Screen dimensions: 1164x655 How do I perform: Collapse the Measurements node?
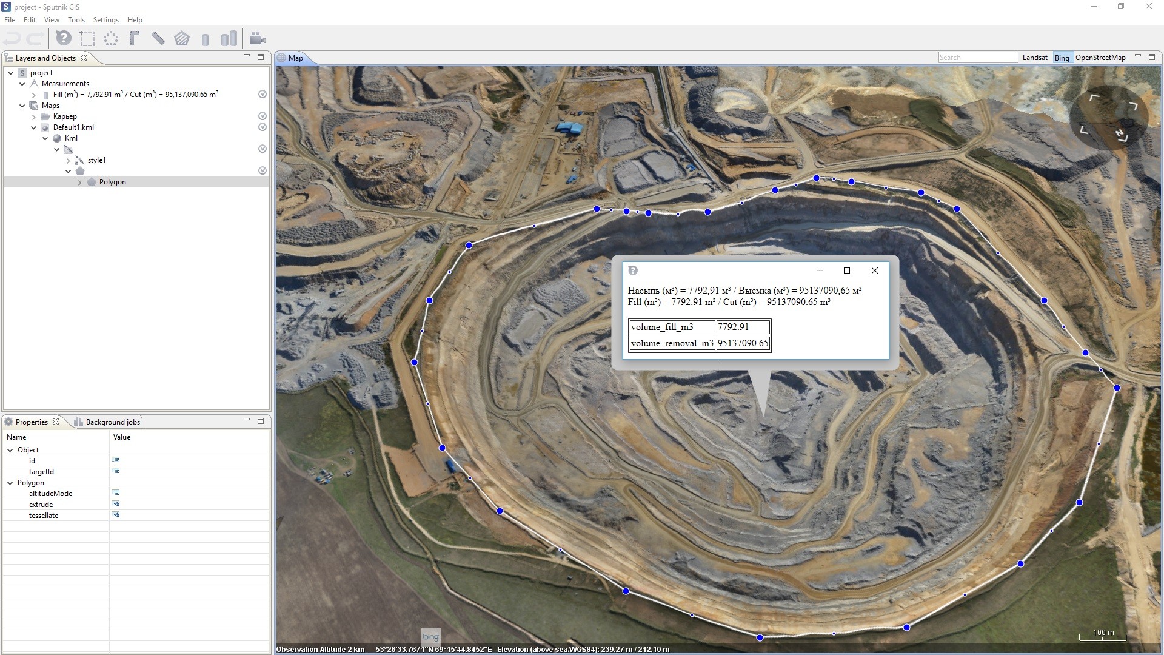coord(22,84)
